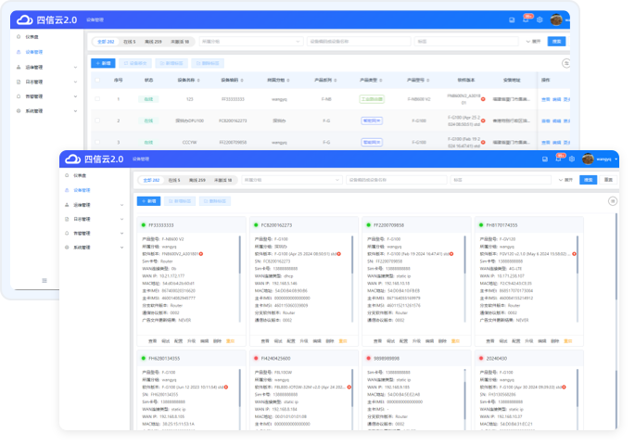This screenshot has width=635, height=446.
Task: Click the user avatar in the front window
Action: (588, 159)
